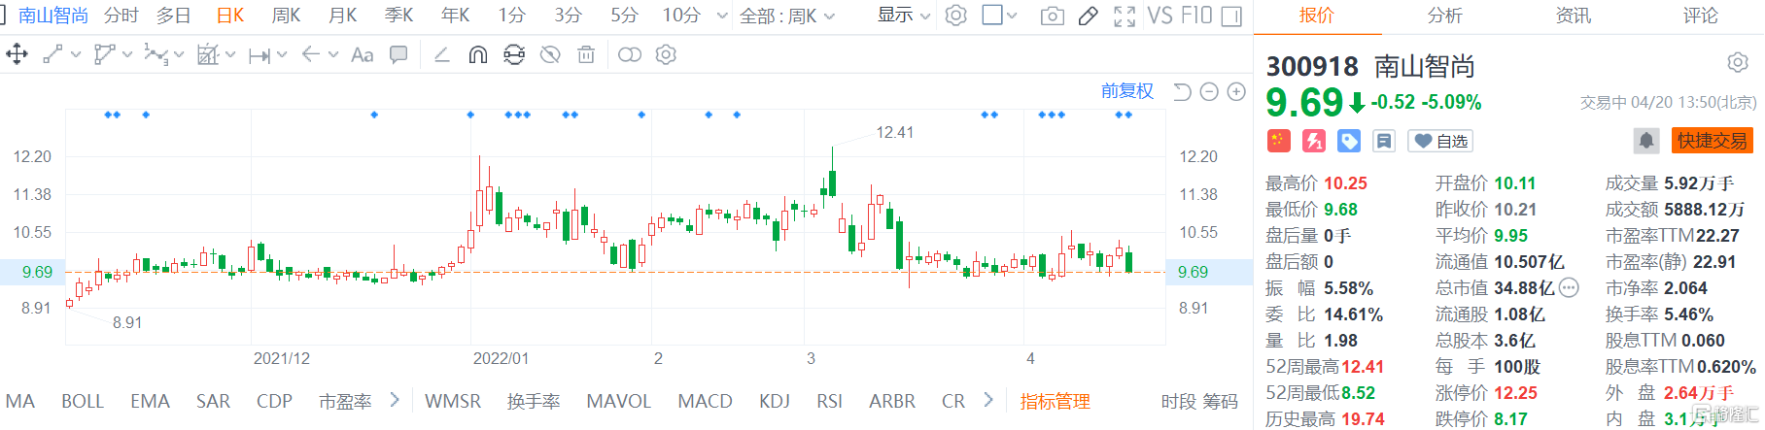Viewport: 1765px width, 430px height.
Task: Click the chart layout square icon
Action: pos(992,16)
